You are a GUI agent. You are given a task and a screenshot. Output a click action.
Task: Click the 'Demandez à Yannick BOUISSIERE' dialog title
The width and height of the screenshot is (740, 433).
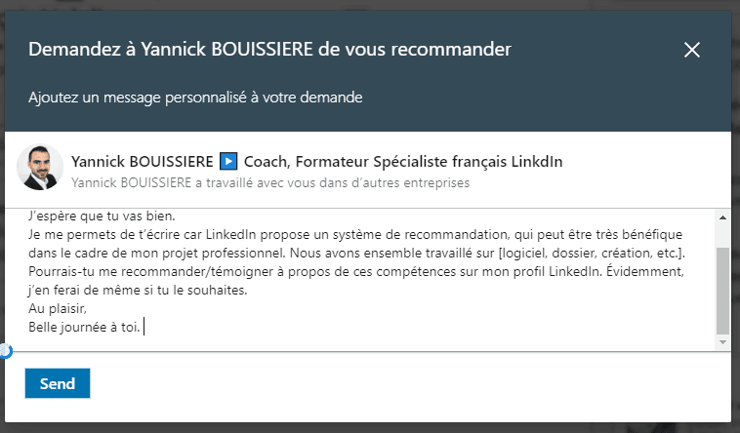[269, 49]
